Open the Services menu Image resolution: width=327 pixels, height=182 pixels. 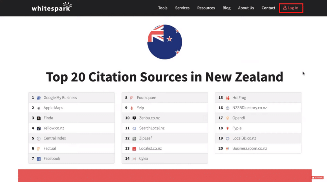tap(182, 8)
